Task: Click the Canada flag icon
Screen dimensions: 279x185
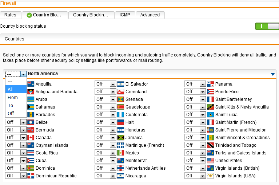Action: [x=31, y=138]
